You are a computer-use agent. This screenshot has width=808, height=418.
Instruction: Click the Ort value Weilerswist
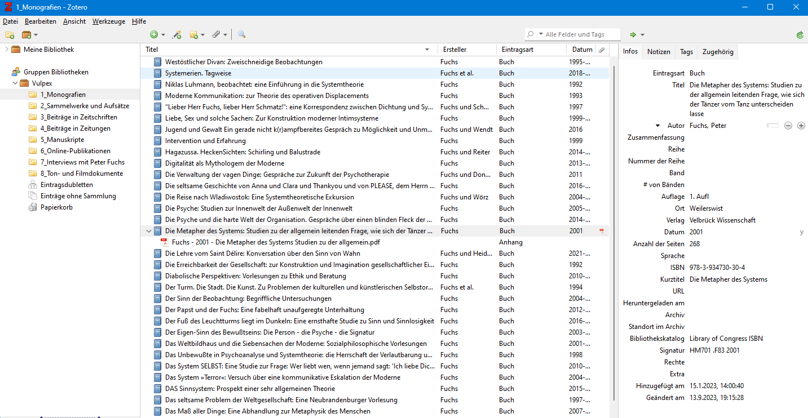706,208
